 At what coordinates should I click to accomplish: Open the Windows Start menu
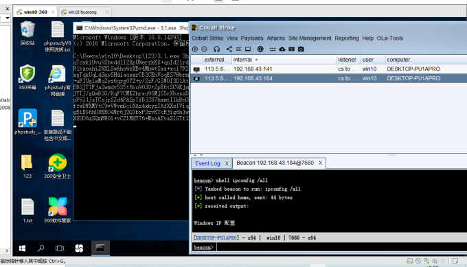pyautogui.click(x=22, y=248)
